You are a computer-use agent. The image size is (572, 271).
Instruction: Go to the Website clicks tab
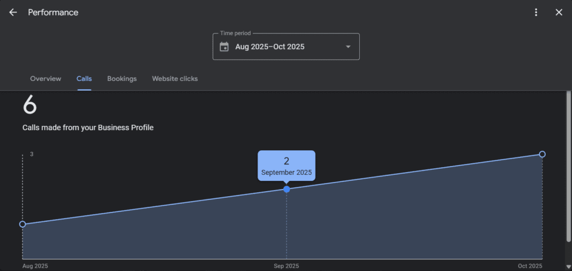tap(175, 79)
